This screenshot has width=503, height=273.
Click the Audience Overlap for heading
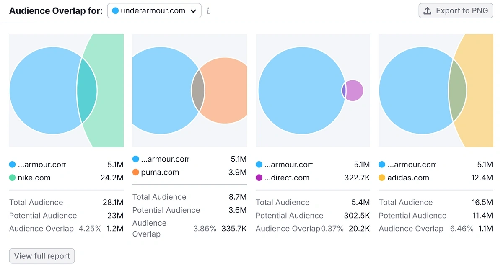pyautogui.click(x=56, y=10)
